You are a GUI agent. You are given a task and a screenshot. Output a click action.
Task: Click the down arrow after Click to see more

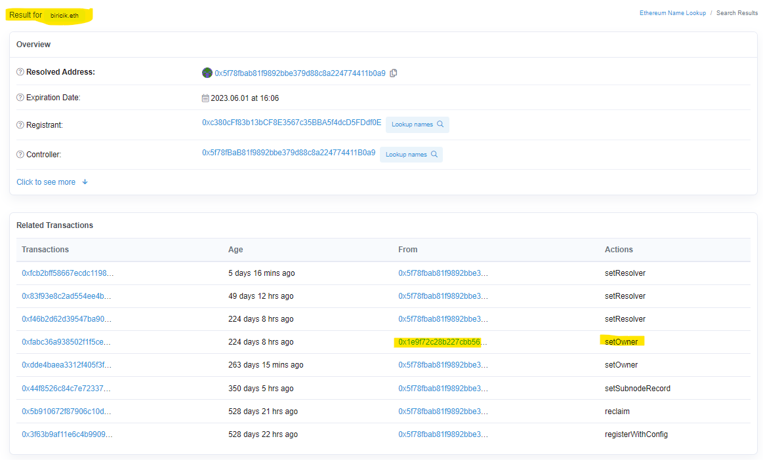(85, 182)
